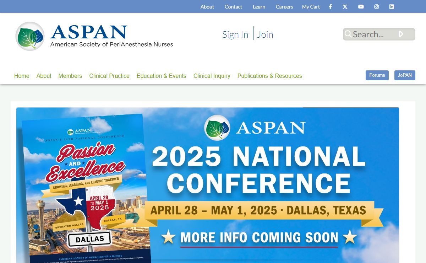Click the ASPAN leaf logo in header

click(x=30, y=36)
